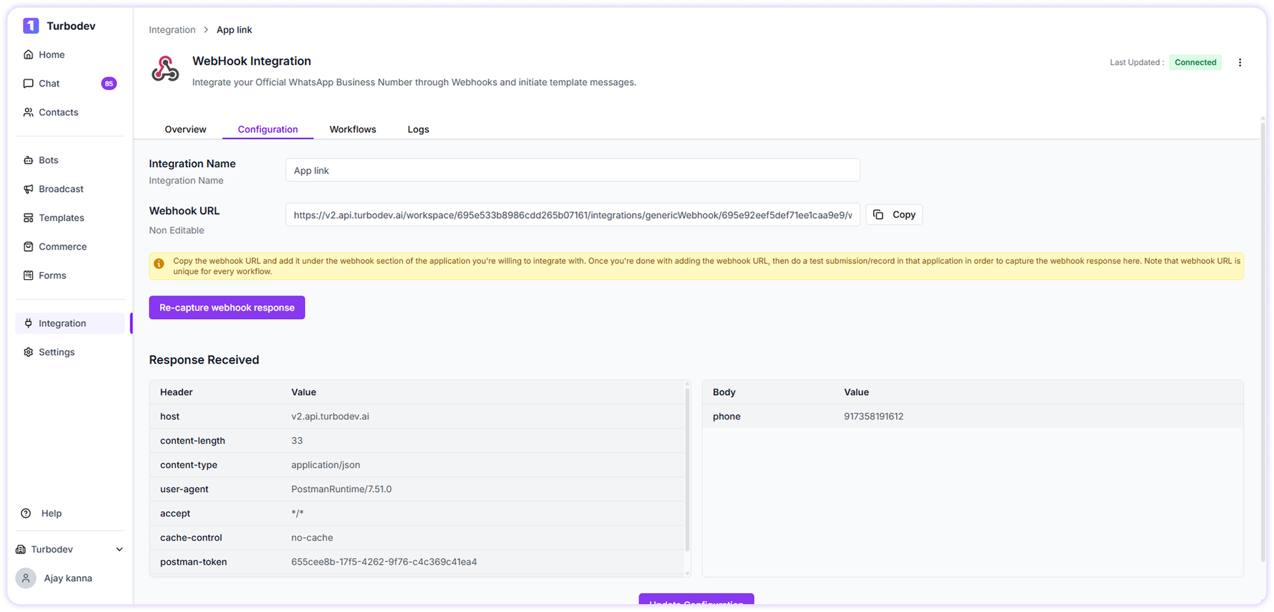The image size is (1274, 612).
Task: View the Overview tab
Action: click(x=186, y=129)
